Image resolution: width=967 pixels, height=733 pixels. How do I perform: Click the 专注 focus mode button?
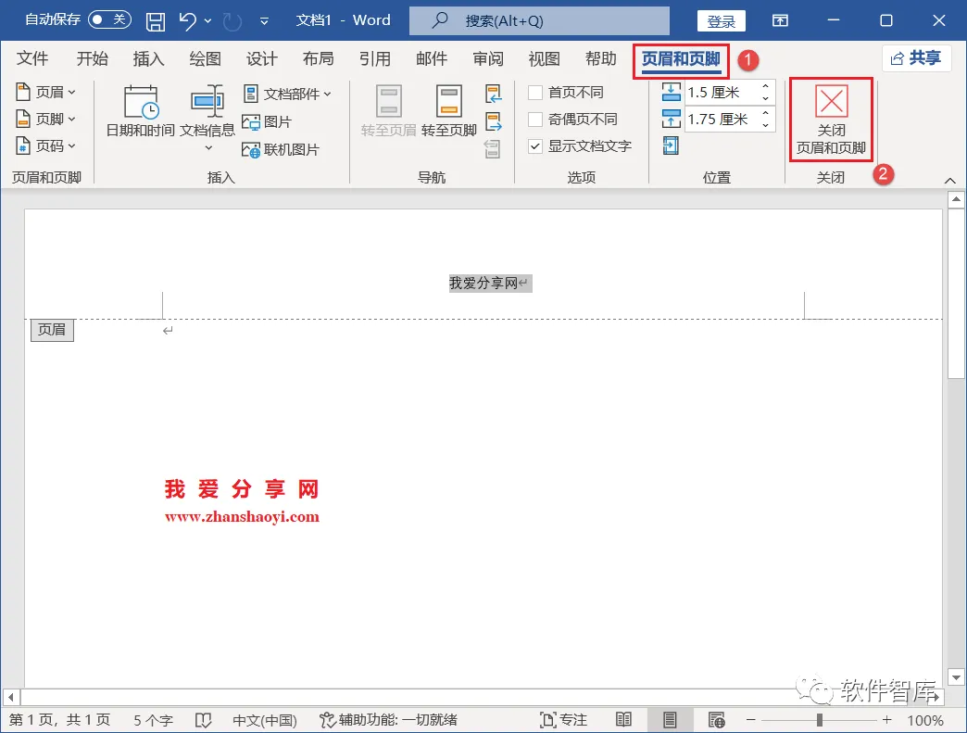[564, 720]
